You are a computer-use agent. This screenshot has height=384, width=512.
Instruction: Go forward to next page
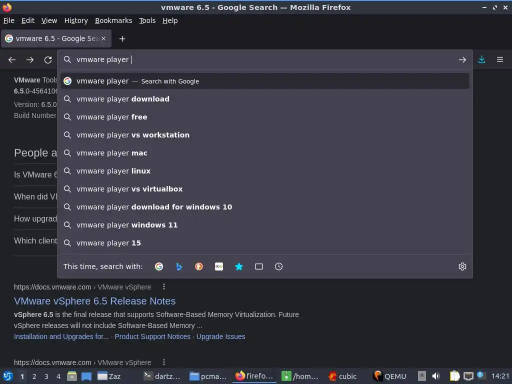click(30, 60)
